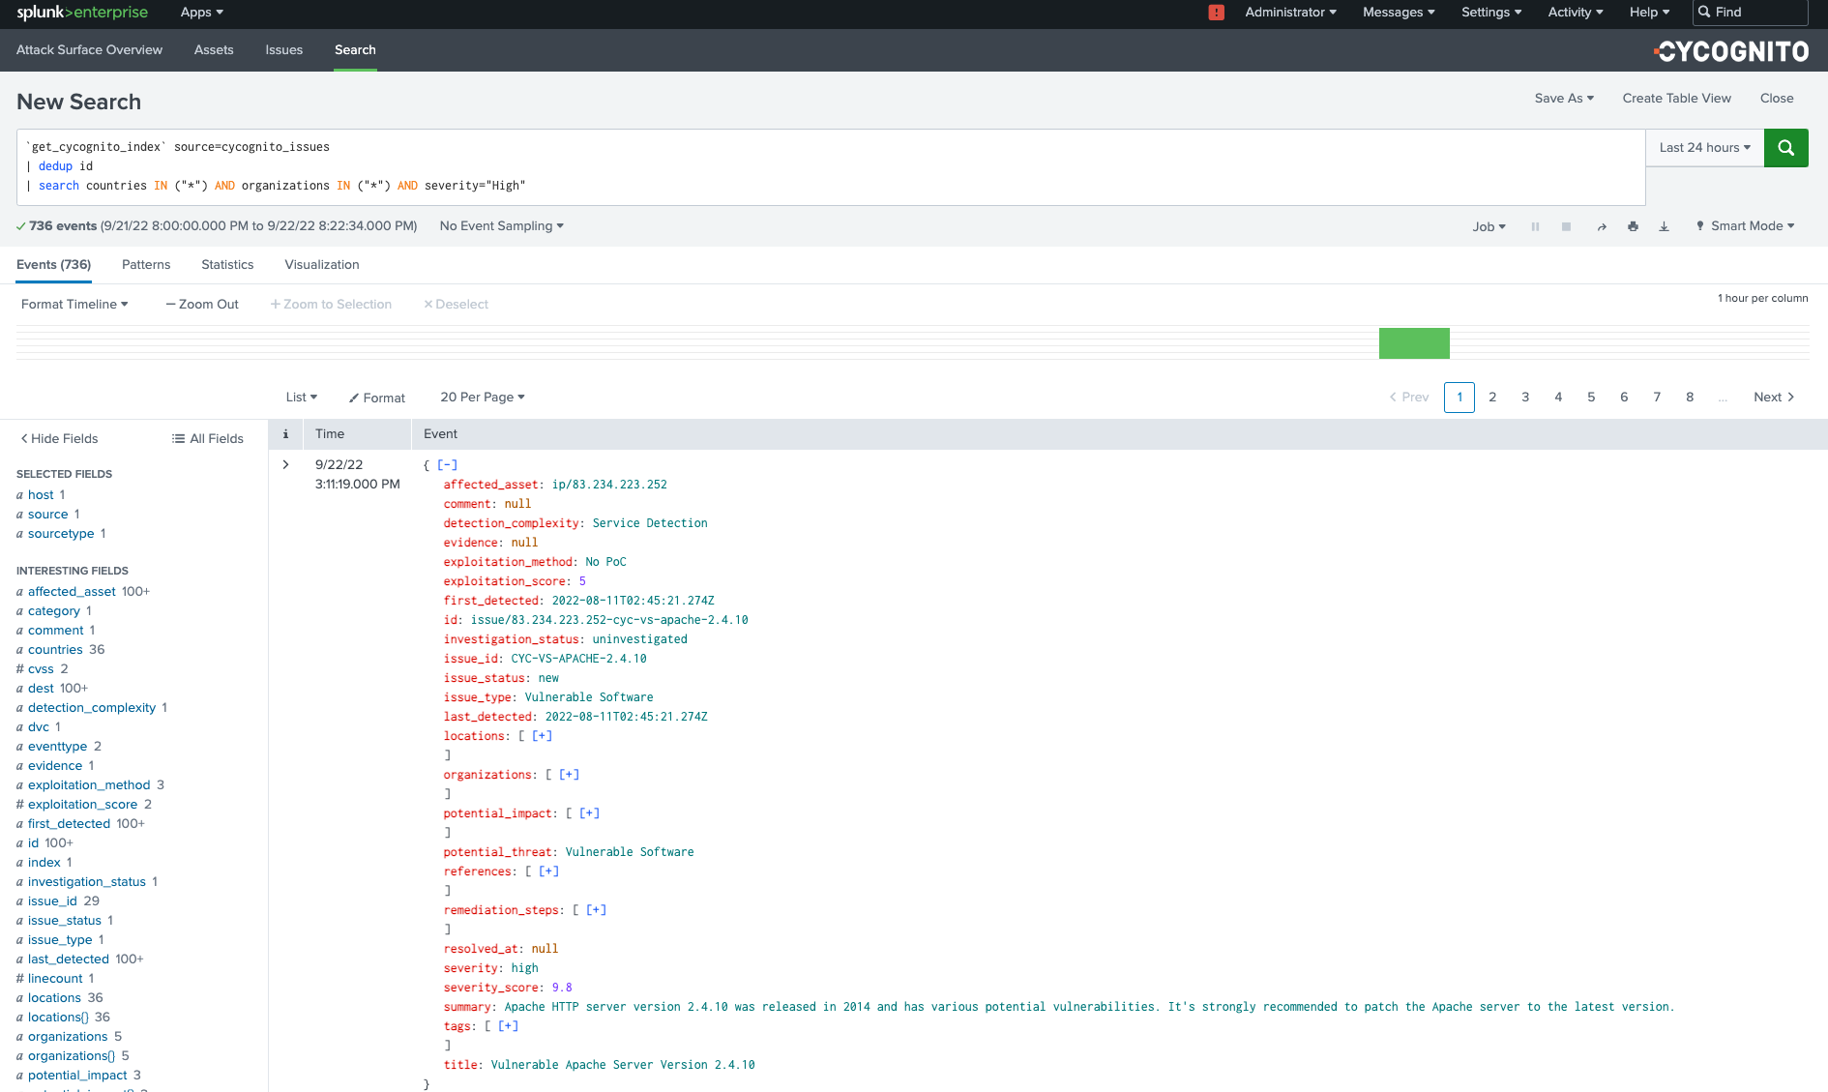Click Hide Fields
1828x1092 pixels.
[x=59, y=439]
